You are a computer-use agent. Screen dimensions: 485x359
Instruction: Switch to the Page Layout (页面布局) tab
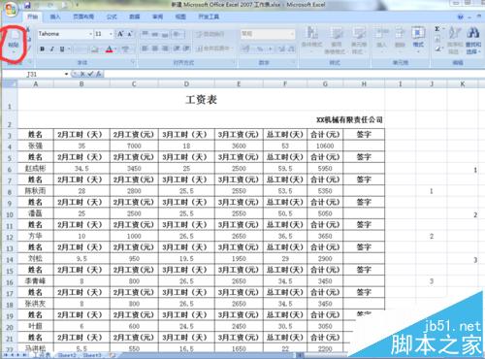click(x=83, y=16)
